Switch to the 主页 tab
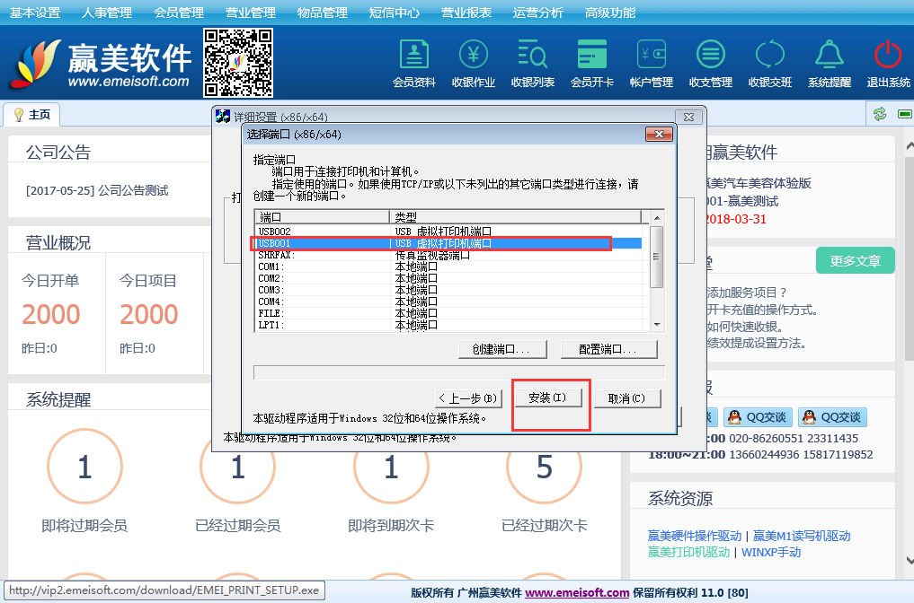 pyautogui.click(x=32, y=115)
